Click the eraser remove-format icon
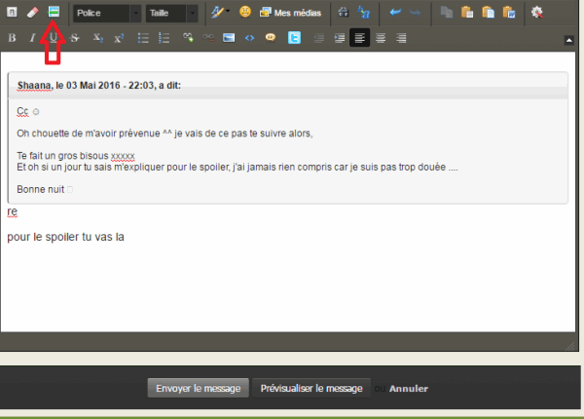Screen dimensions: 584x419 pyautogui.click(x=33, y=13)
